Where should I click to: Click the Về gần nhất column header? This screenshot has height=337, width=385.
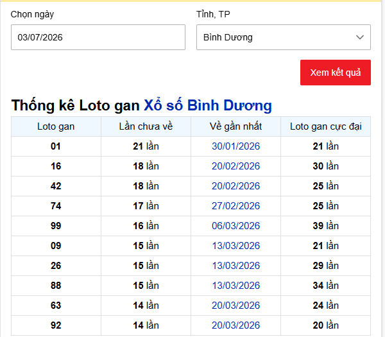pos(235,126)
